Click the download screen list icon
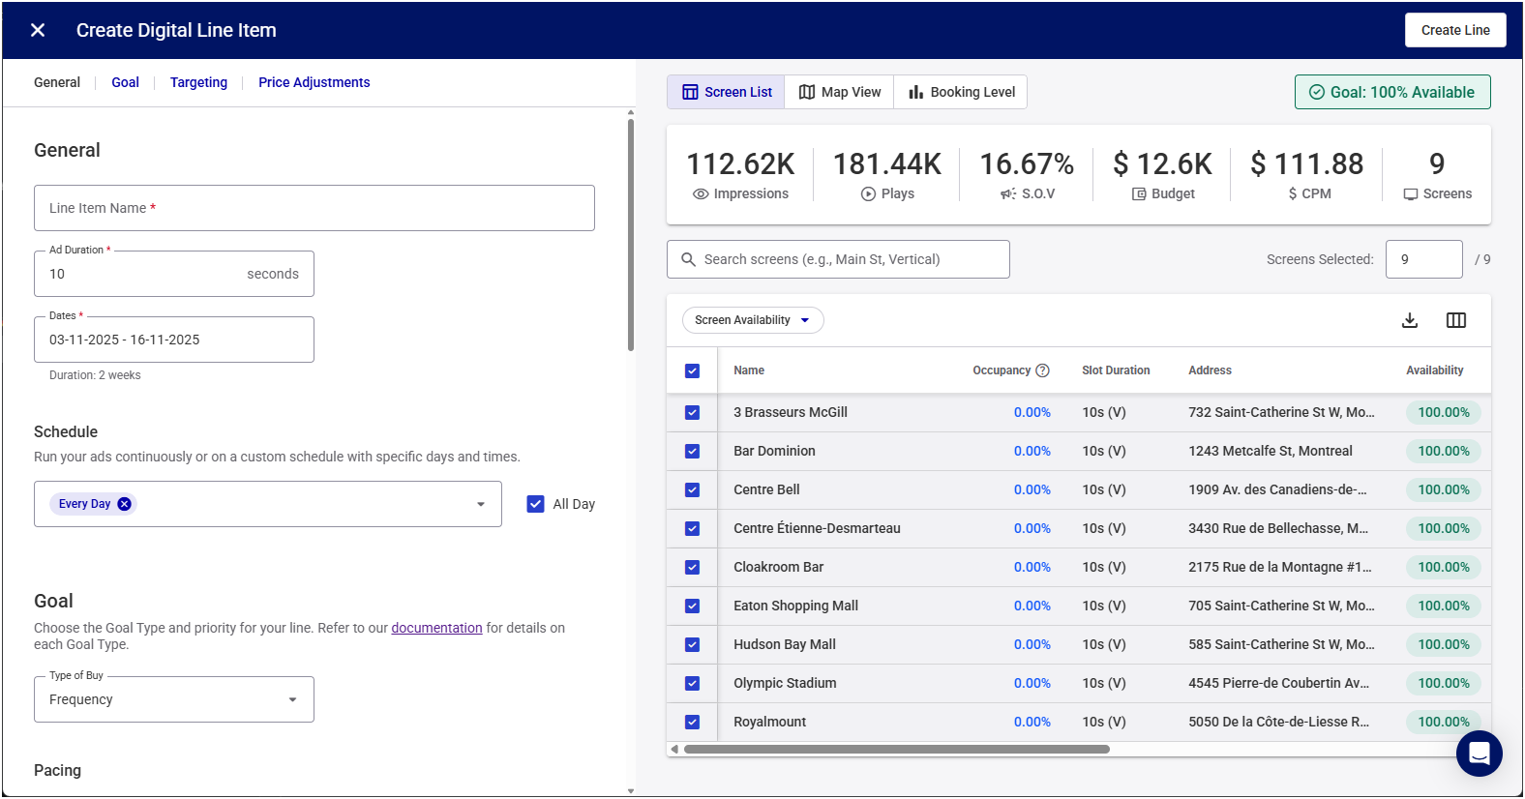1525x799 pixels. (x=1410, y=320)
